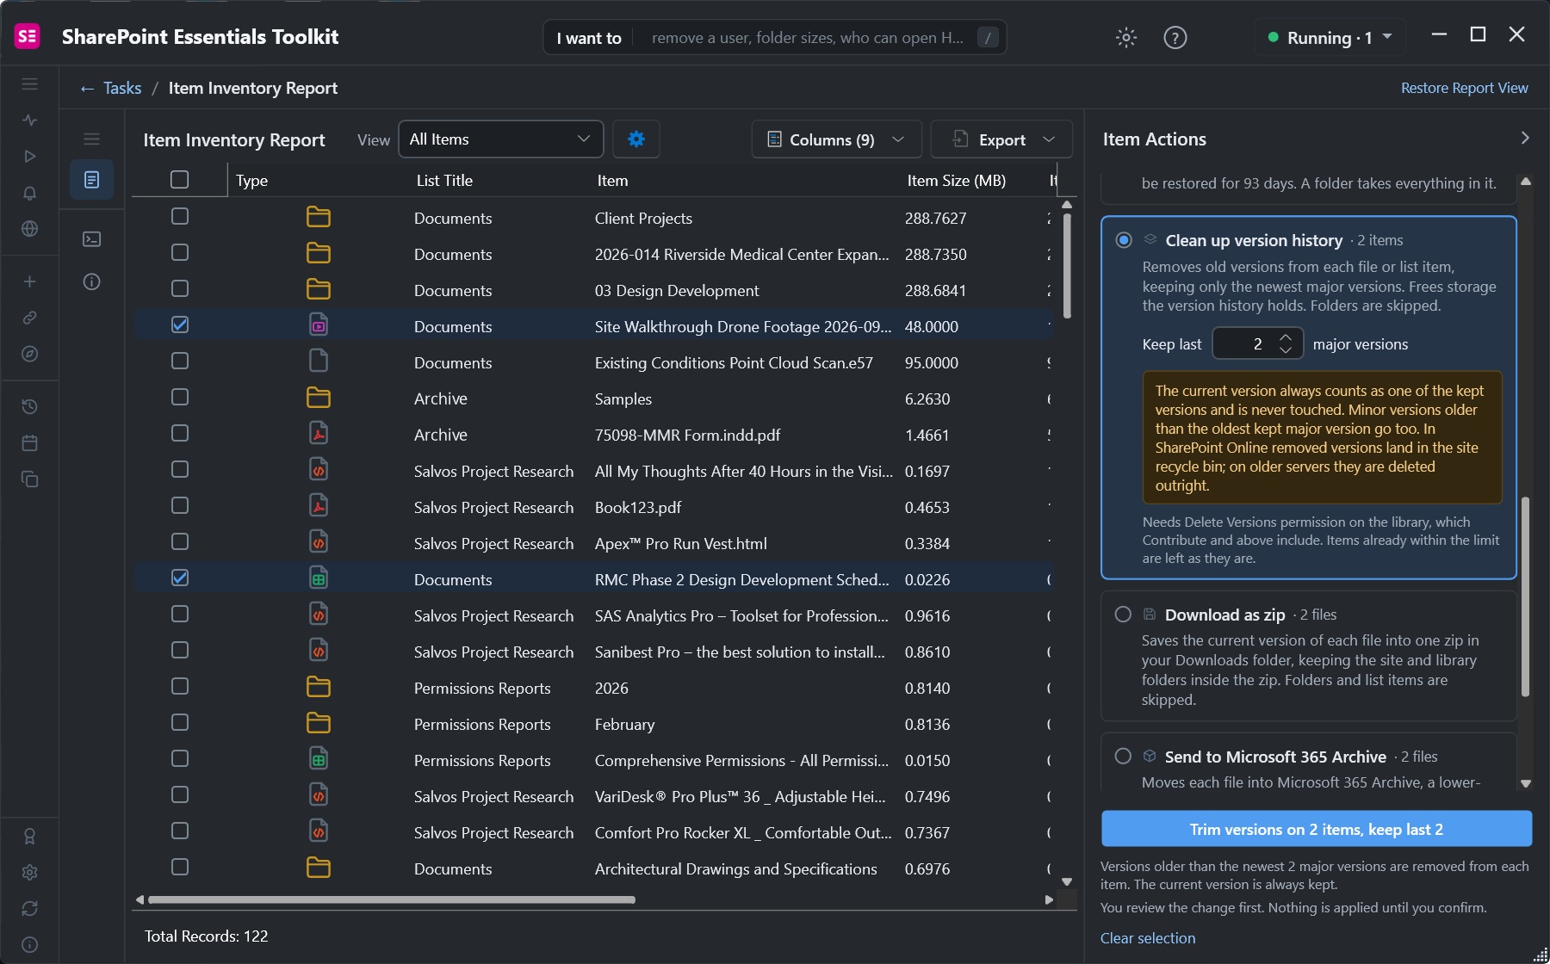Open the info panel icon
Screen dimensions: 1550x964
[92, 281]
